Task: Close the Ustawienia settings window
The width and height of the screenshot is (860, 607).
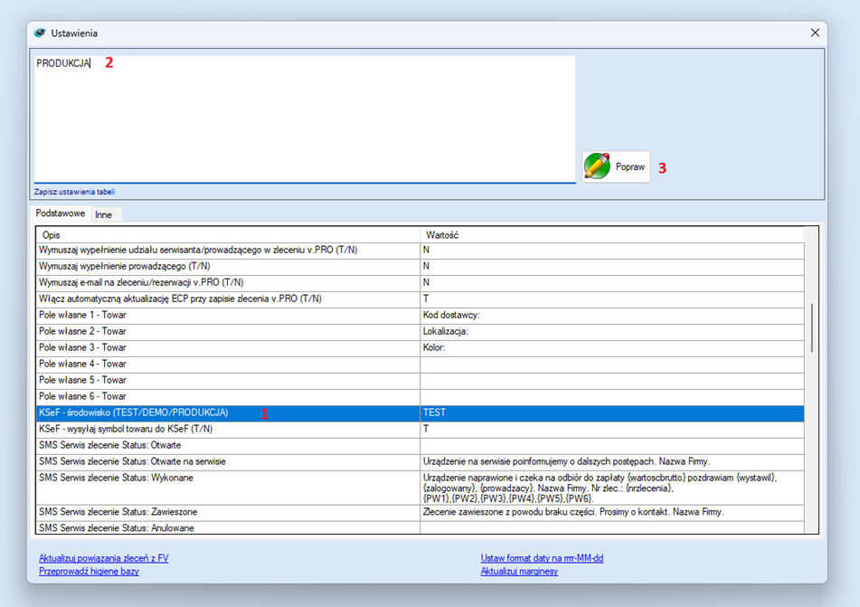Action: pyautogui.click(x=815, y=33)
